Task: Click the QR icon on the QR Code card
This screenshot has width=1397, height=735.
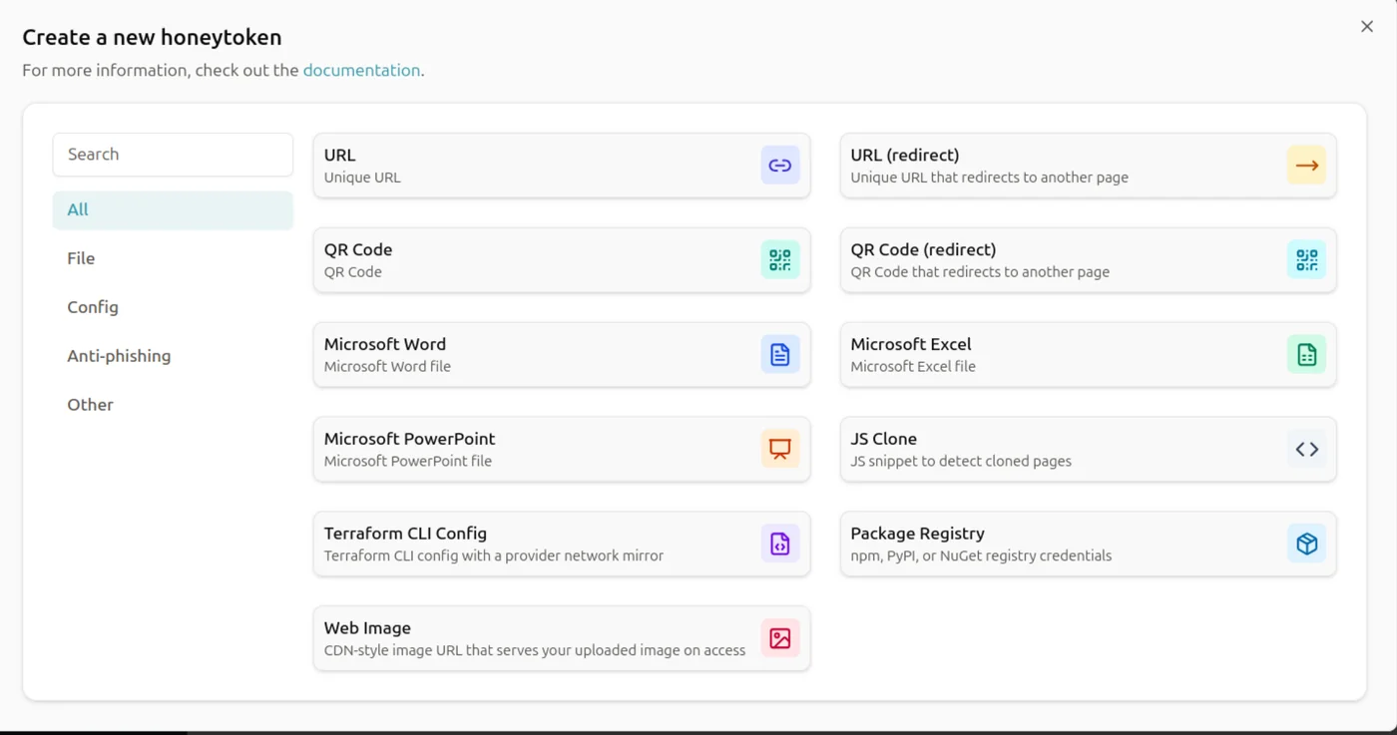Action: 780,260
